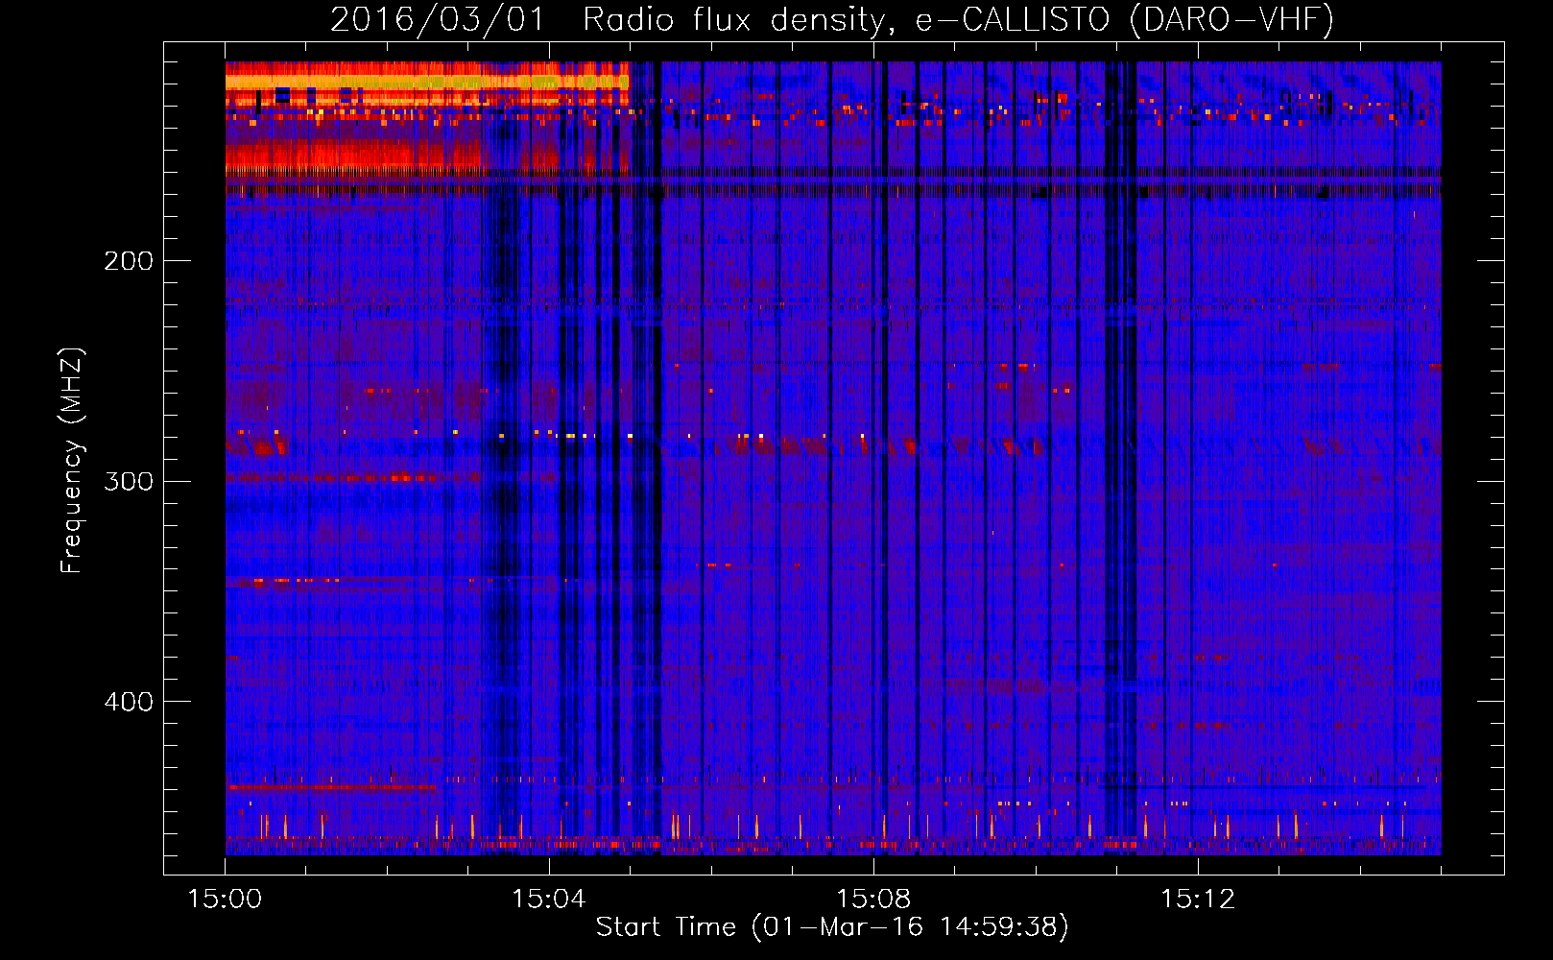Screen dimensions: 1553x960
Task: Click the '400' frequency tick label
Action: coord(129,702)
